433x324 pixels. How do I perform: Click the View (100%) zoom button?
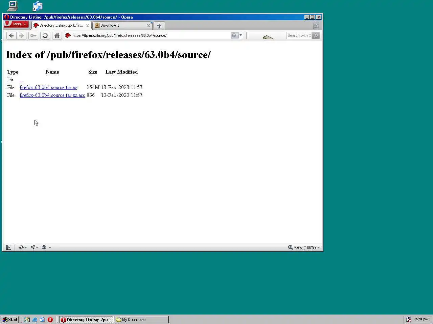pyautogui.click(x=302, y=247)
